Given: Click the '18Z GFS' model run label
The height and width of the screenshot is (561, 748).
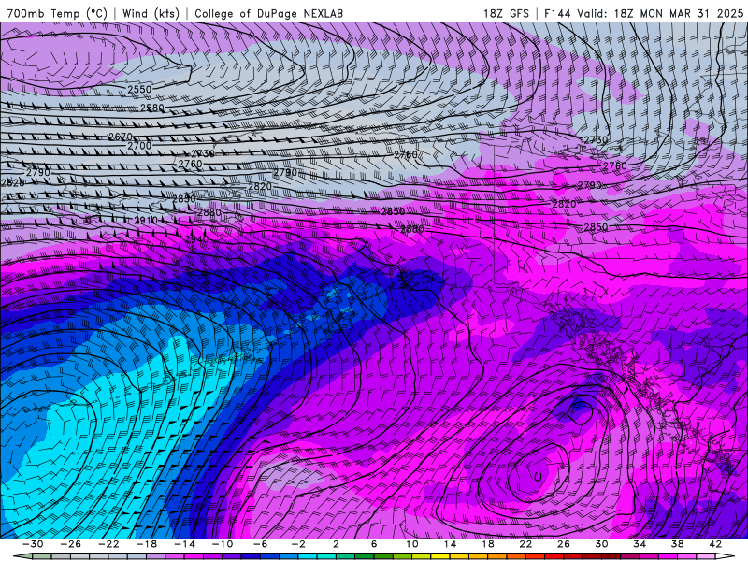Looking at the screenshot, I should (506, 13).
